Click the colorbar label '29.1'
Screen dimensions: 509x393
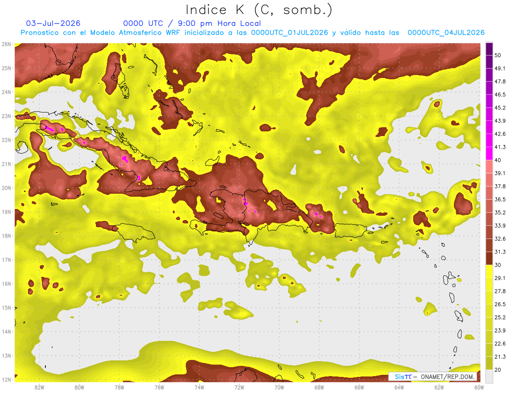click(x=500, y=278)
